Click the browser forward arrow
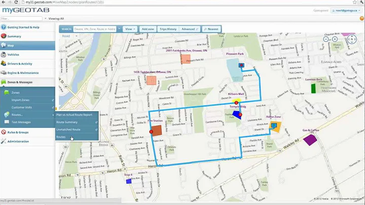365x205 pixels. tap(10, 2)
